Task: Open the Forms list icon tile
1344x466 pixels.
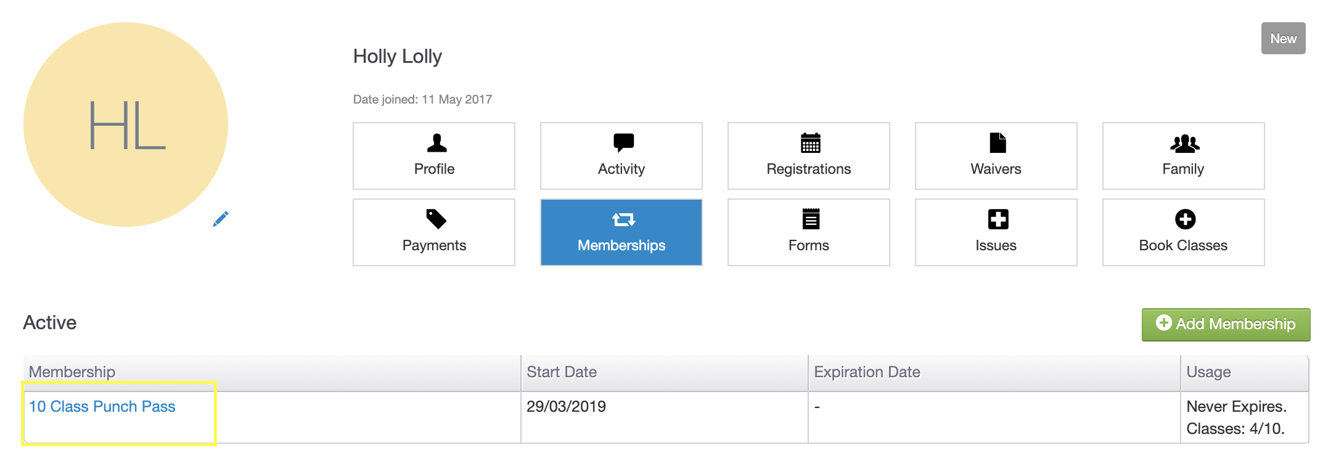Action: [810, 219]
